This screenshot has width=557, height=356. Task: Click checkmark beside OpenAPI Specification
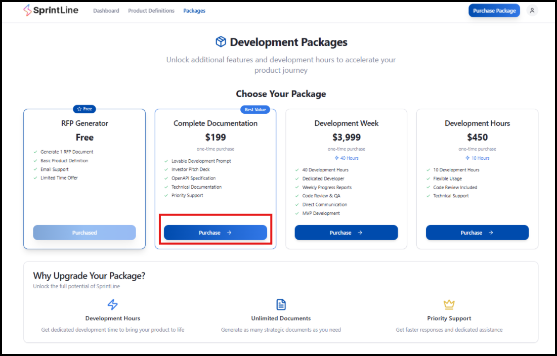(166, 179)
